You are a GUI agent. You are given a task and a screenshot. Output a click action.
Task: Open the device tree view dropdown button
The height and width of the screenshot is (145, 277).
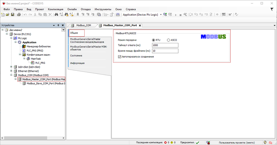(63, 30)
